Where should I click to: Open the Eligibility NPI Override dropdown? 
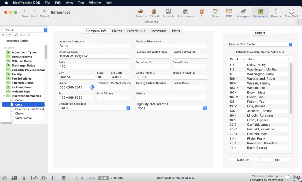coord(171,108)
